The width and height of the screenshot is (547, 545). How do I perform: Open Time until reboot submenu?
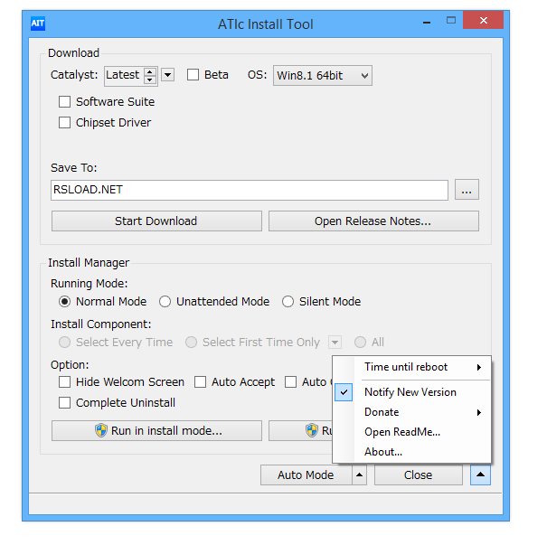point(412,367)
